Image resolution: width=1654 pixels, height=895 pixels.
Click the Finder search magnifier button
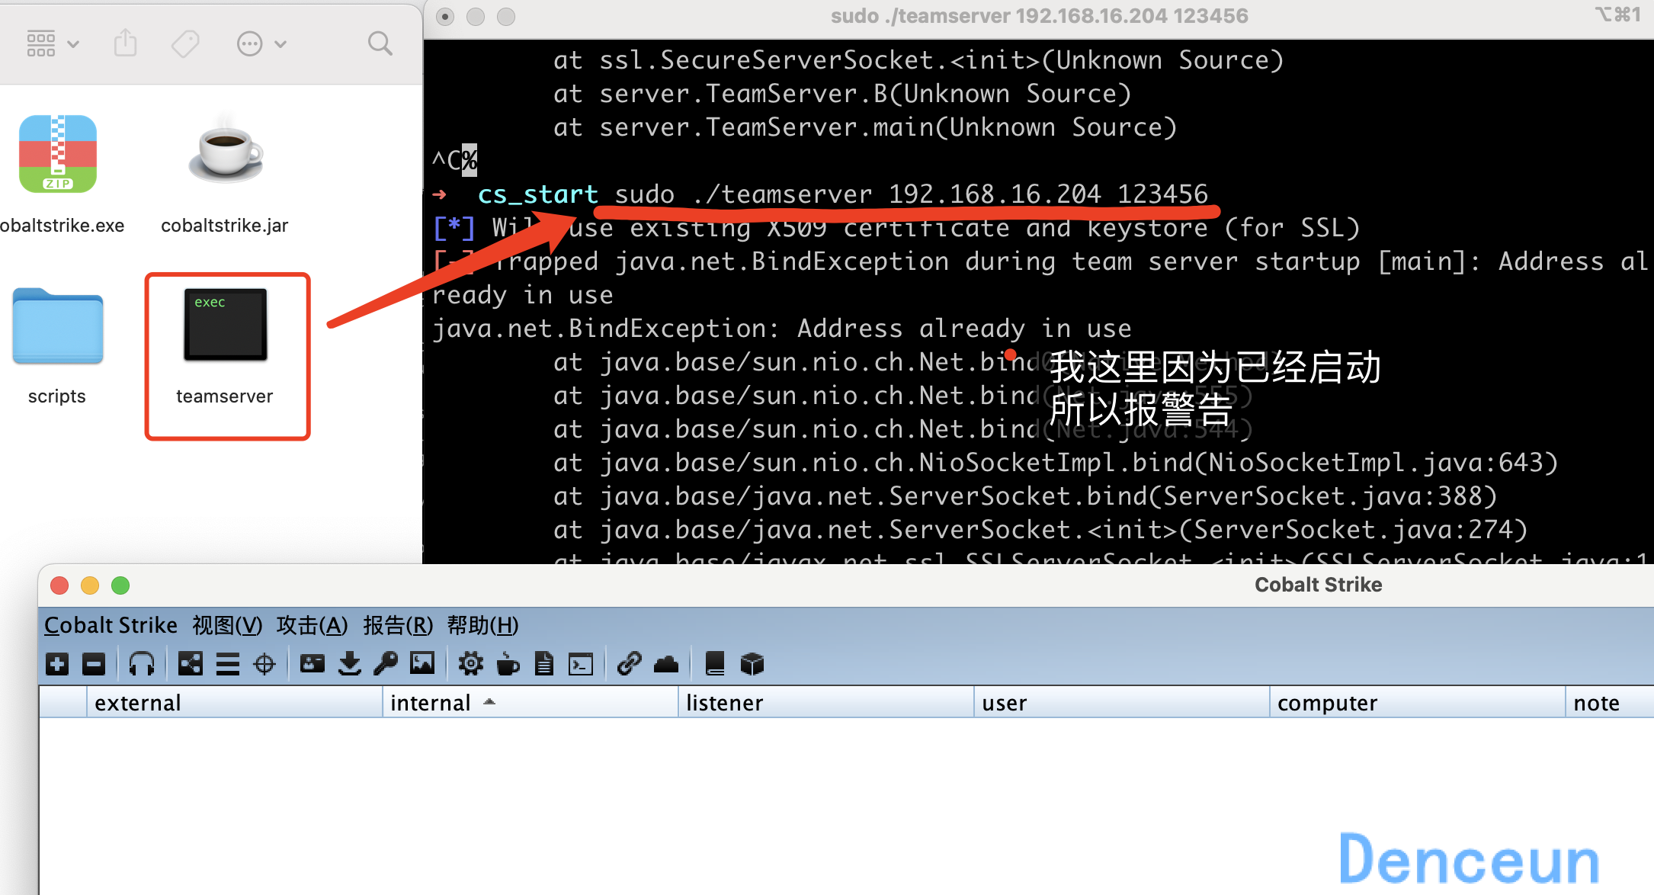click(380, 43)
